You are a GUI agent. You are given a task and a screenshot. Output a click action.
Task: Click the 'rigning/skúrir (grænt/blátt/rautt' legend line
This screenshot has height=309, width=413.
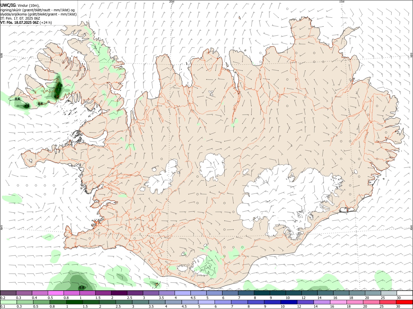pyautogui.click(x=37, y=10)
